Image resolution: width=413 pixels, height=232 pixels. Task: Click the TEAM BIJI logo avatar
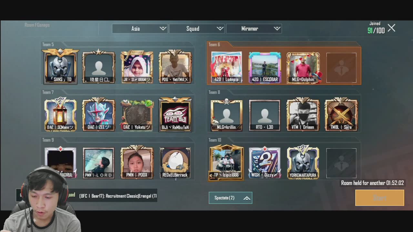pyautogui.click(x=175, y=114)
